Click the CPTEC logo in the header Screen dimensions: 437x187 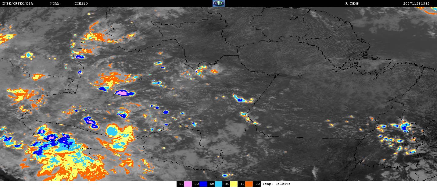click(218, 3)
